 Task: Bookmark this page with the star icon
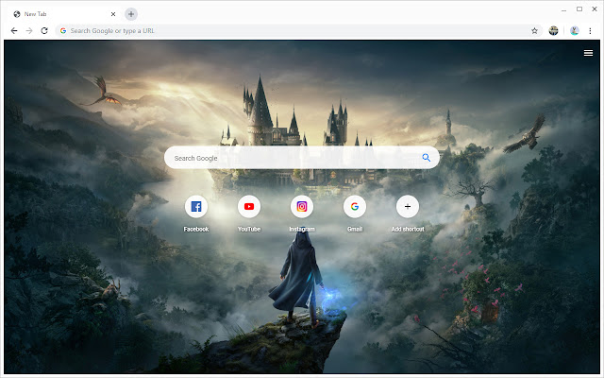534,31
